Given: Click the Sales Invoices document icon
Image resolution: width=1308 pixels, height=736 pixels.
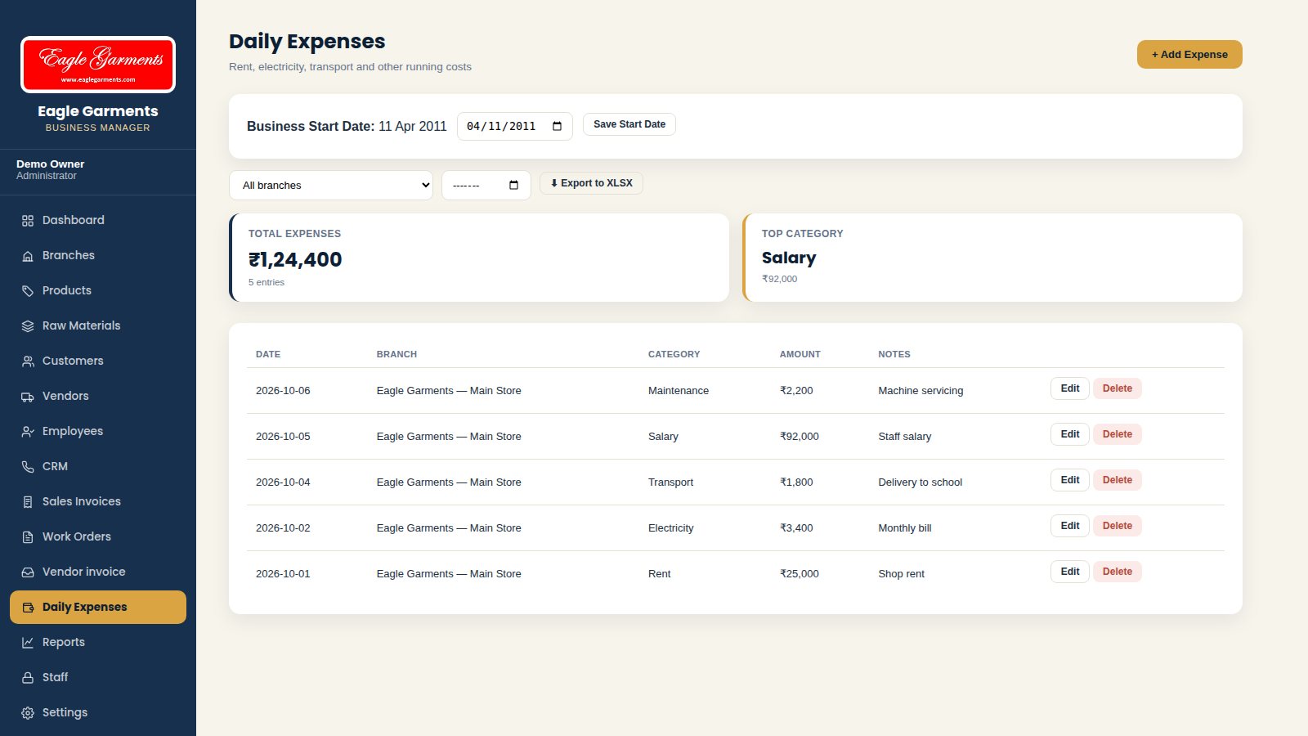Looking at the screenshot, I should [28, 502].
